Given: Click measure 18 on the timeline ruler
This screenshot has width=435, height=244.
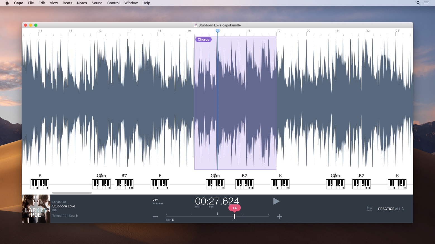Looking at the screenshot, I should [x=249, y=31].
